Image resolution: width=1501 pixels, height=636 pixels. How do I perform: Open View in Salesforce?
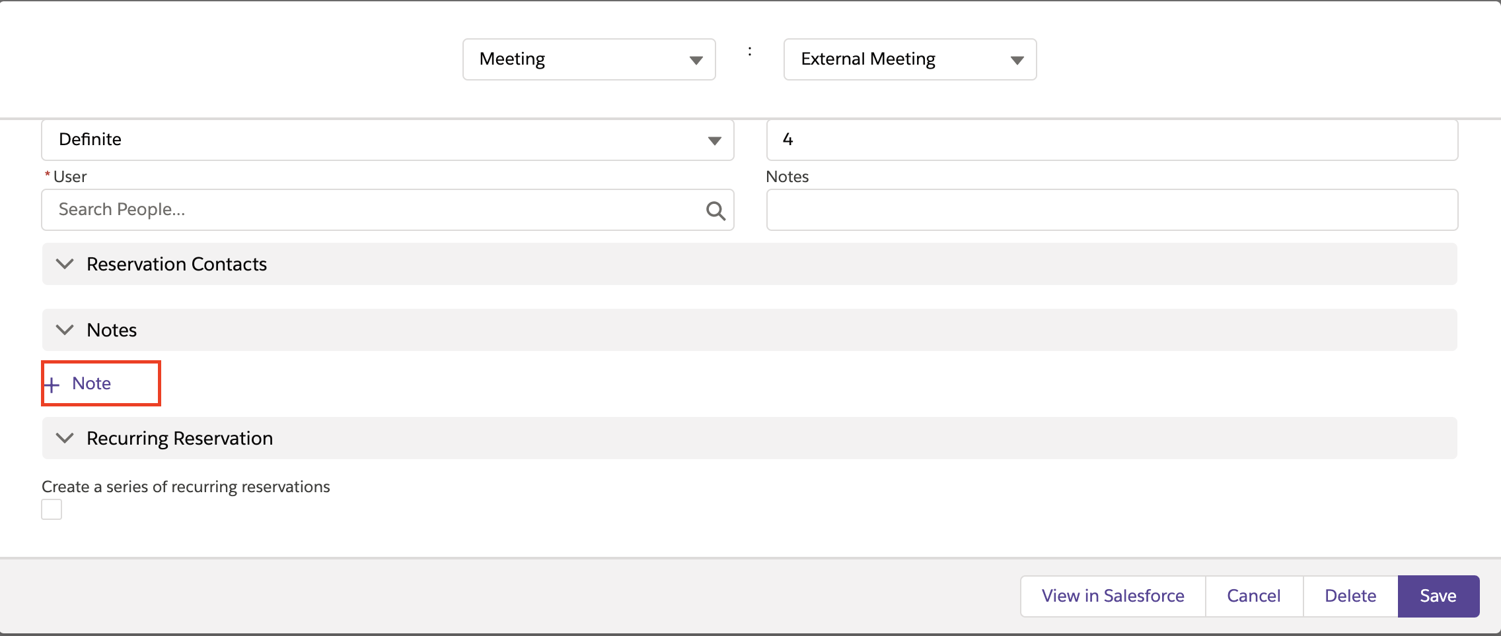click(1113, 596)
